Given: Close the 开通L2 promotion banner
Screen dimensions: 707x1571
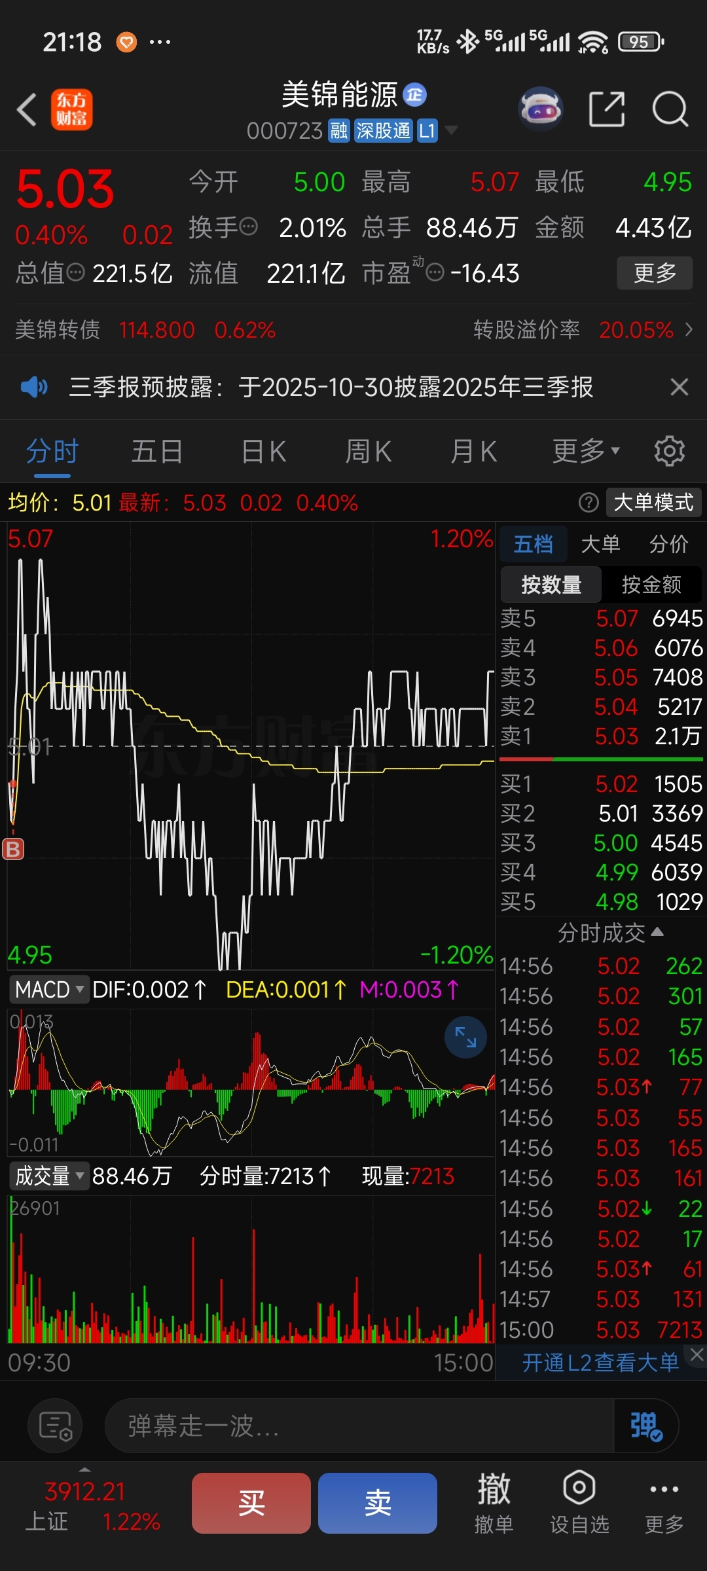Looking at the screenshot, I should [x=697, y=1355].
